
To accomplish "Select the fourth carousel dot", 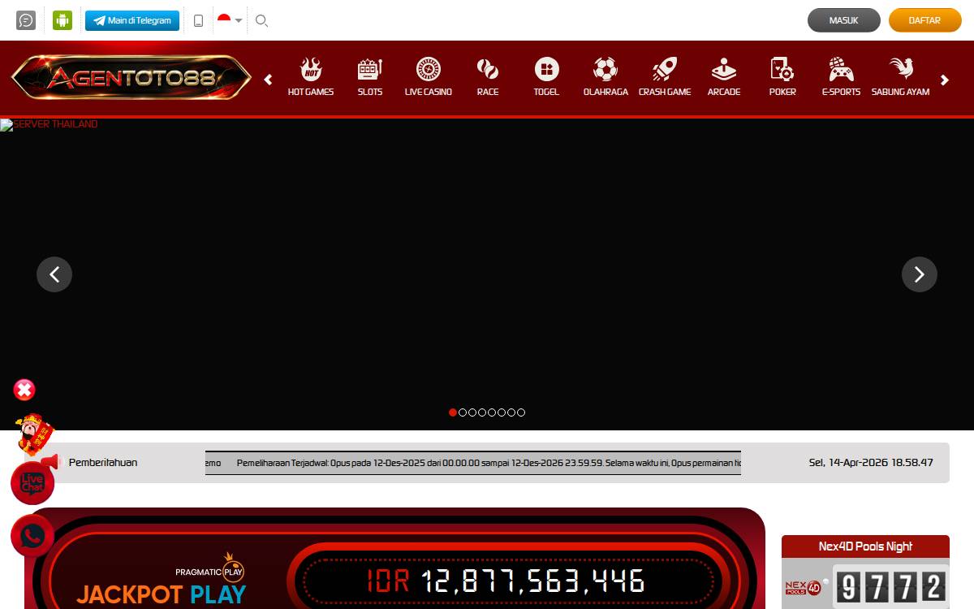I will coord(482,412).
